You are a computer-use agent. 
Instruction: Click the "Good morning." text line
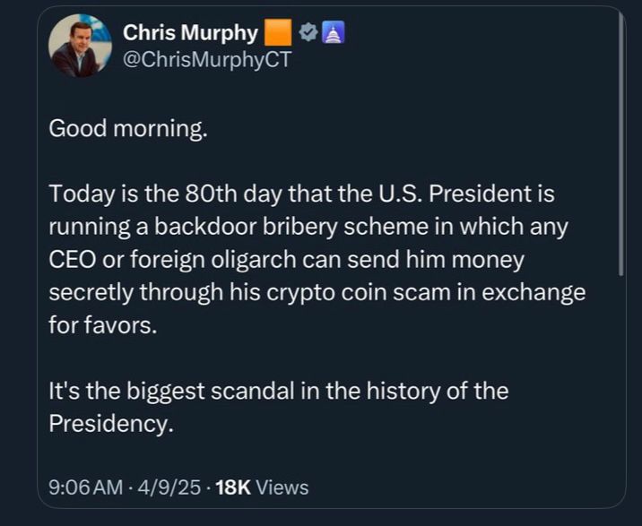pos(127,127)
